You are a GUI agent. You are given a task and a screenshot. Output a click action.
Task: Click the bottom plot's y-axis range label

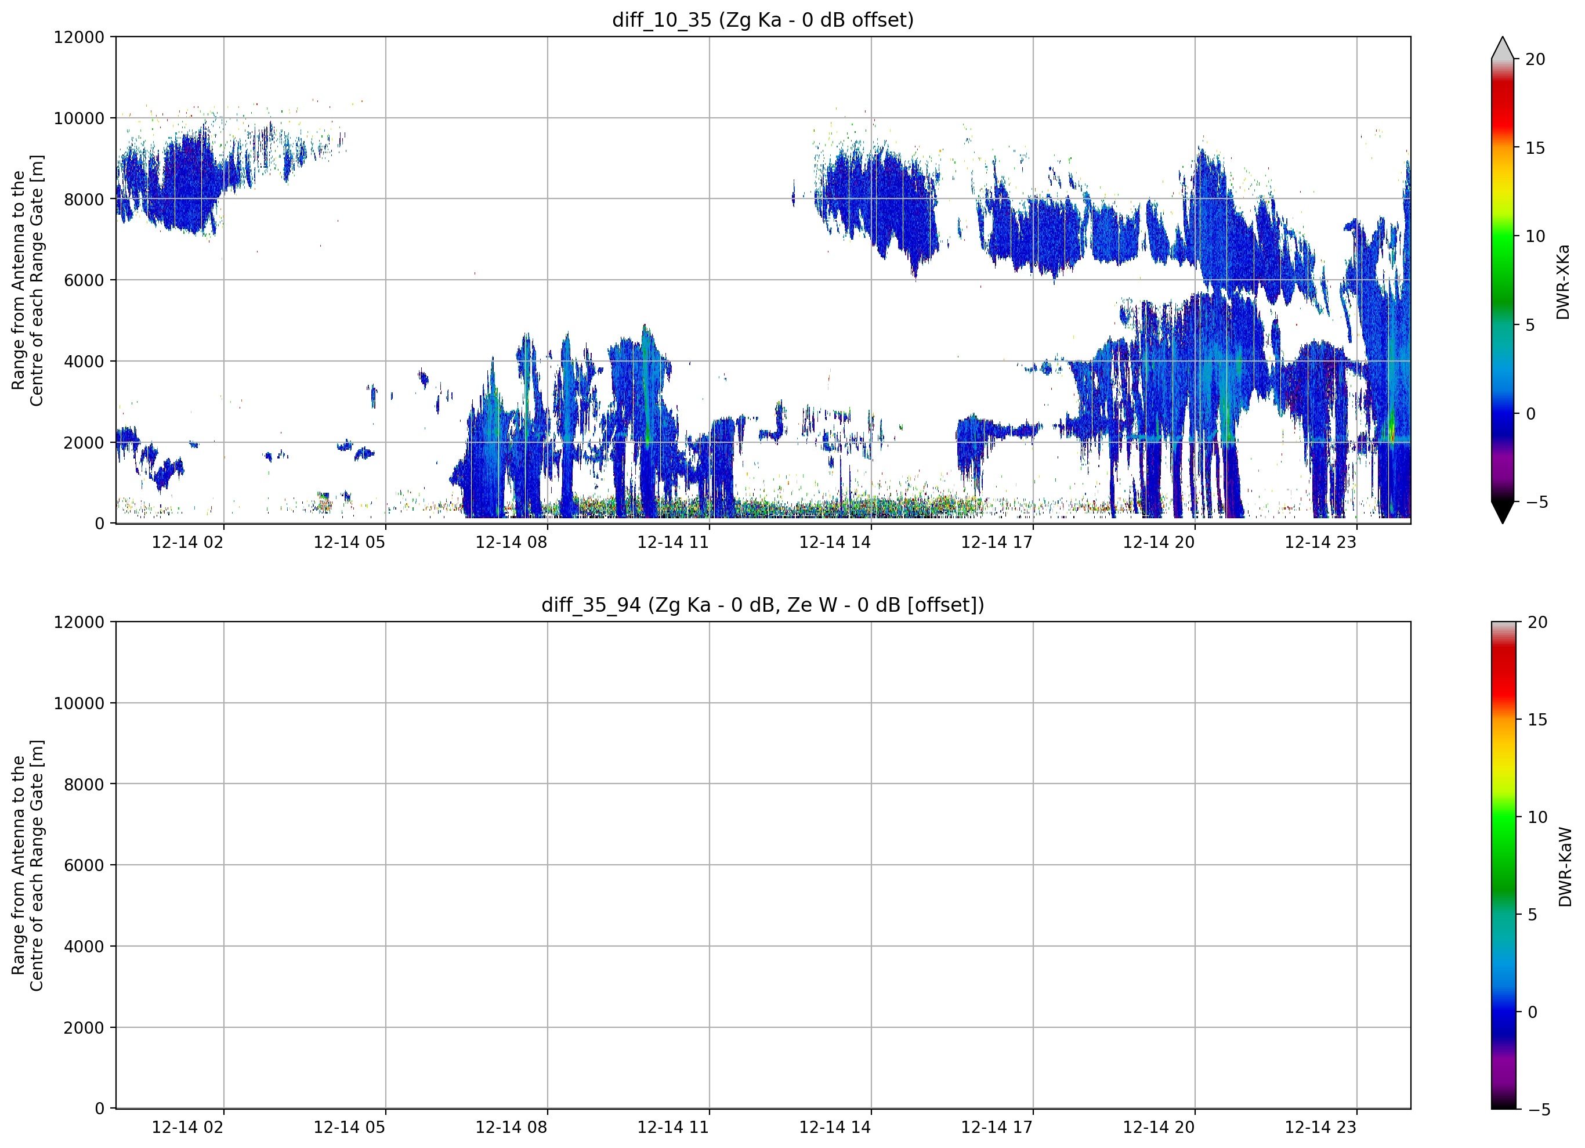(27, 865)
